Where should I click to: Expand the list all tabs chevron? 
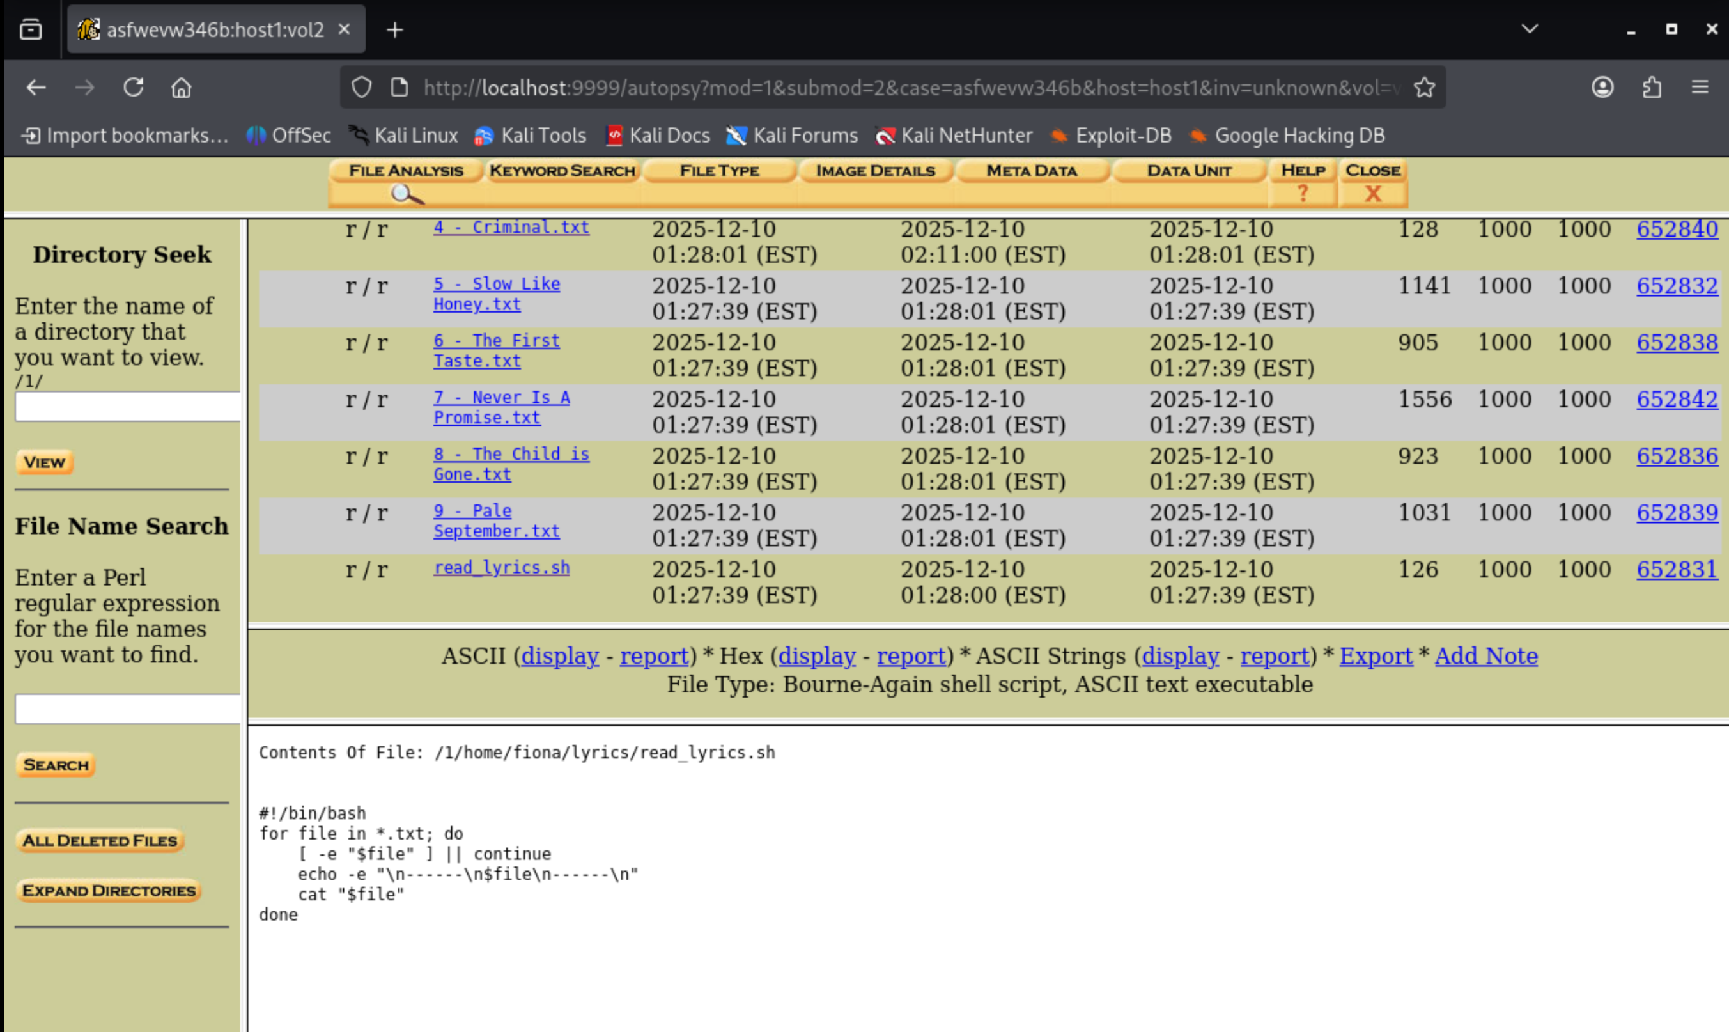1529,29
